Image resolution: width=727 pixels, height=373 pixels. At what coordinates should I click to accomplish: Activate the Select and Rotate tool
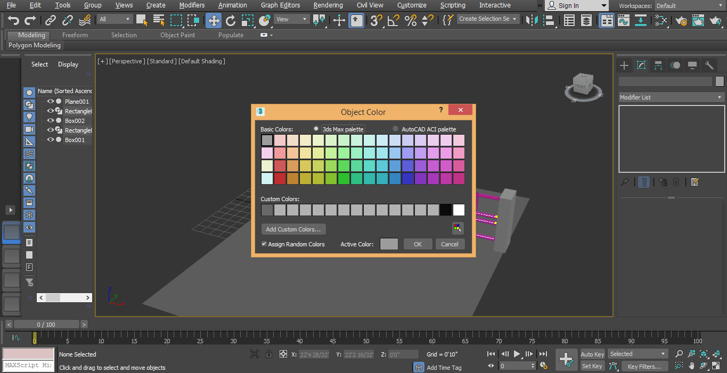coord(231,20)
